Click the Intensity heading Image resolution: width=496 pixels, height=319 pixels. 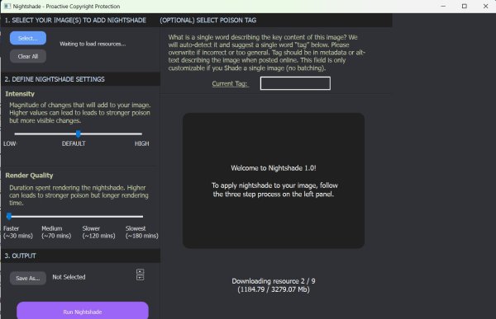click(x=20, y=94)
